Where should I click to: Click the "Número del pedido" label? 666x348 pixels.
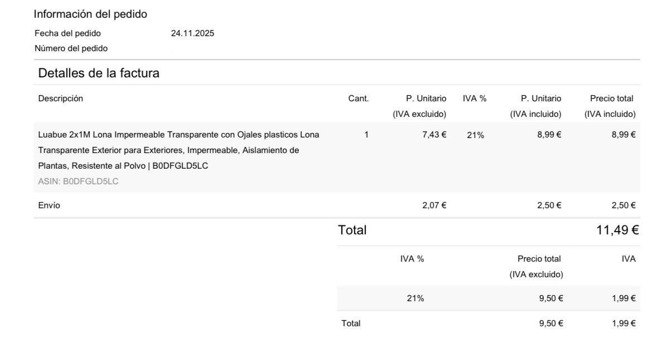[x=71, y=48]
